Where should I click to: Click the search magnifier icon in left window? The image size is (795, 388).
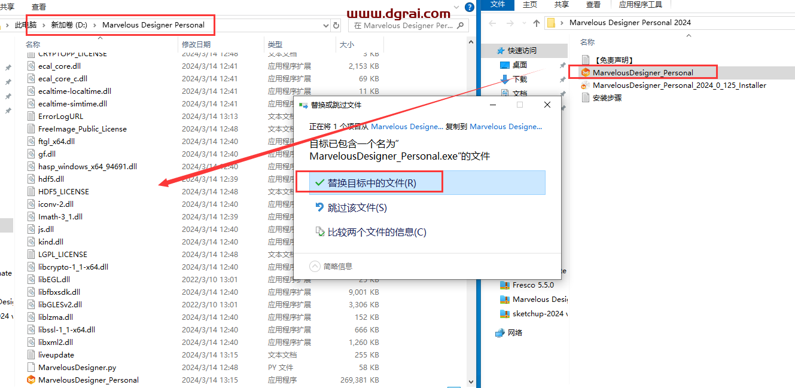coord(461,26)
